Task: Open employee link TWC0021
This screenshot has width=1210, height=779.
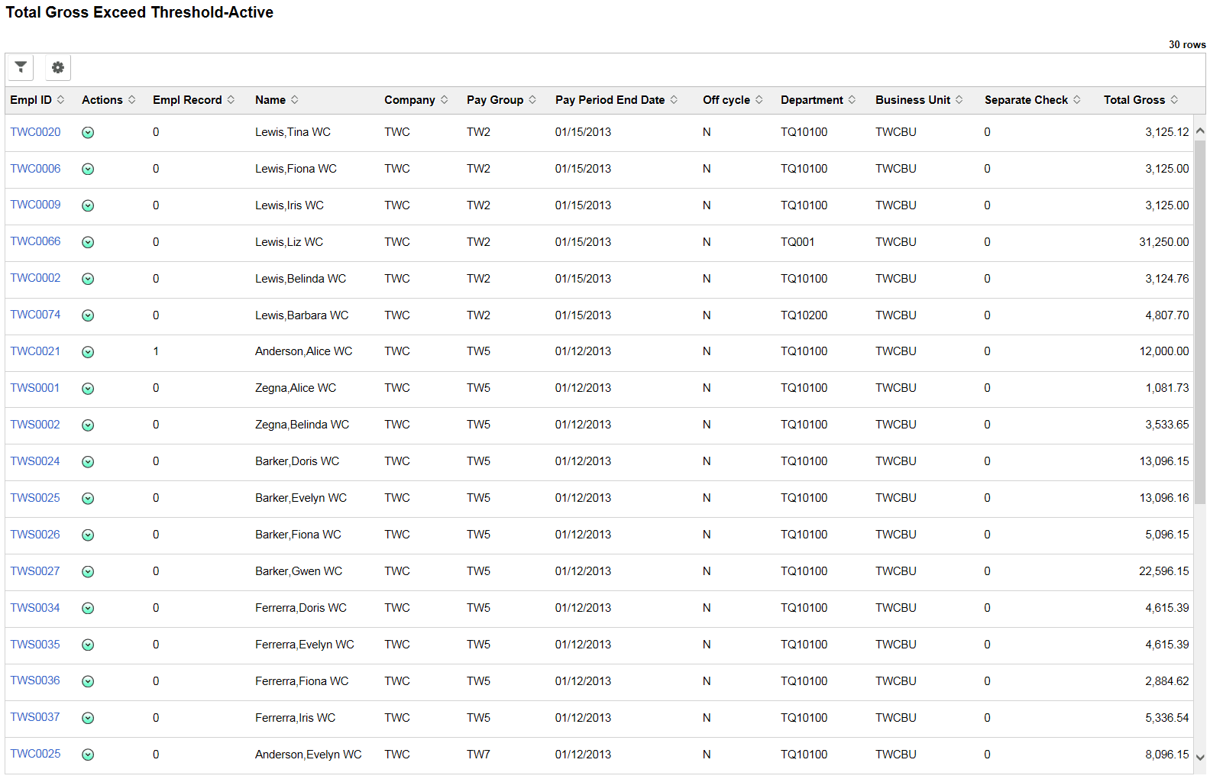Action: [35, 351]
